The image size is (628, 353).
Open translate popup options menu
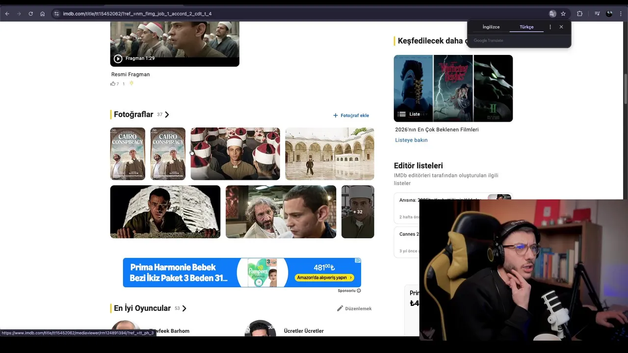click(x=550, y=27)
